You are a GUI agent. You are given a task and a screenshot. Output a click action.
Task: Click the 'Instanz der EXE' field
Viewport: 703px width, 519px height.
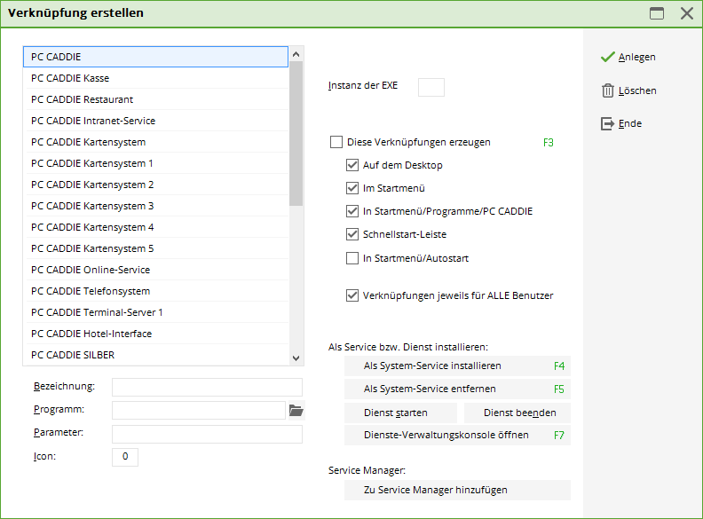tap(430, 87)
